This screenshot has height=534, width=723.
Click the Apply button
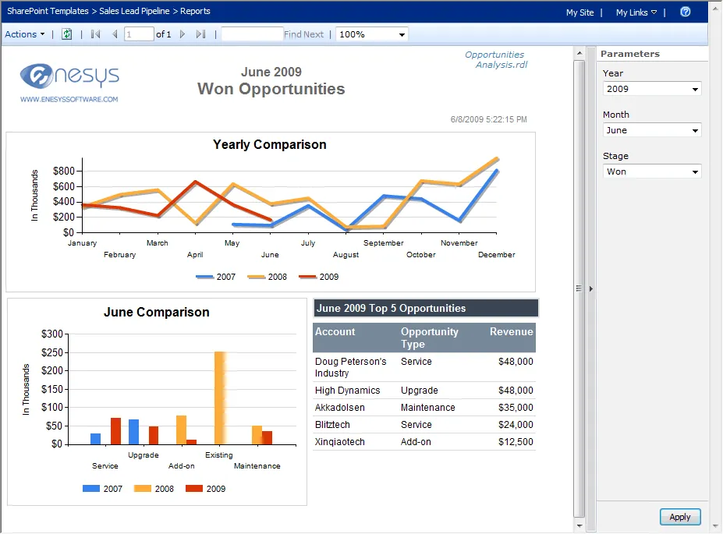pos(679,516)
